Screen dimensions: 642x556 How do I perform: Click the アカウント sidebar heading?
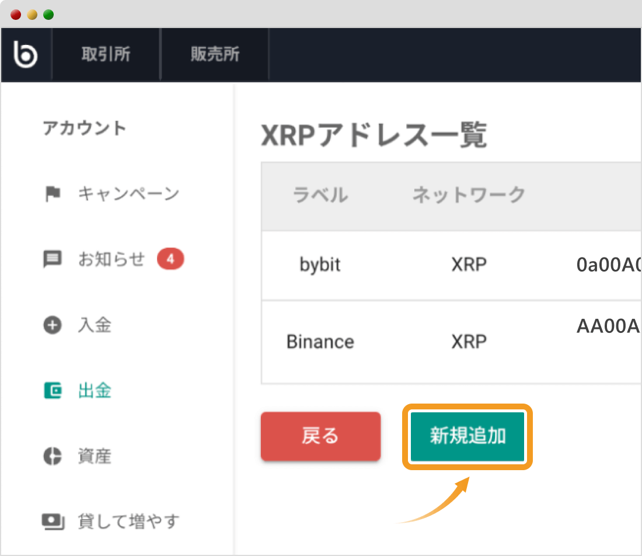(x=85, y=128)
